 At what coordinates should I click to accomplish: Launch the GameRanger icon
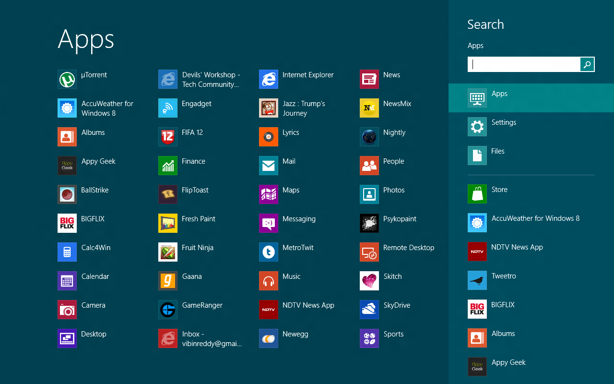pos(168,310)
